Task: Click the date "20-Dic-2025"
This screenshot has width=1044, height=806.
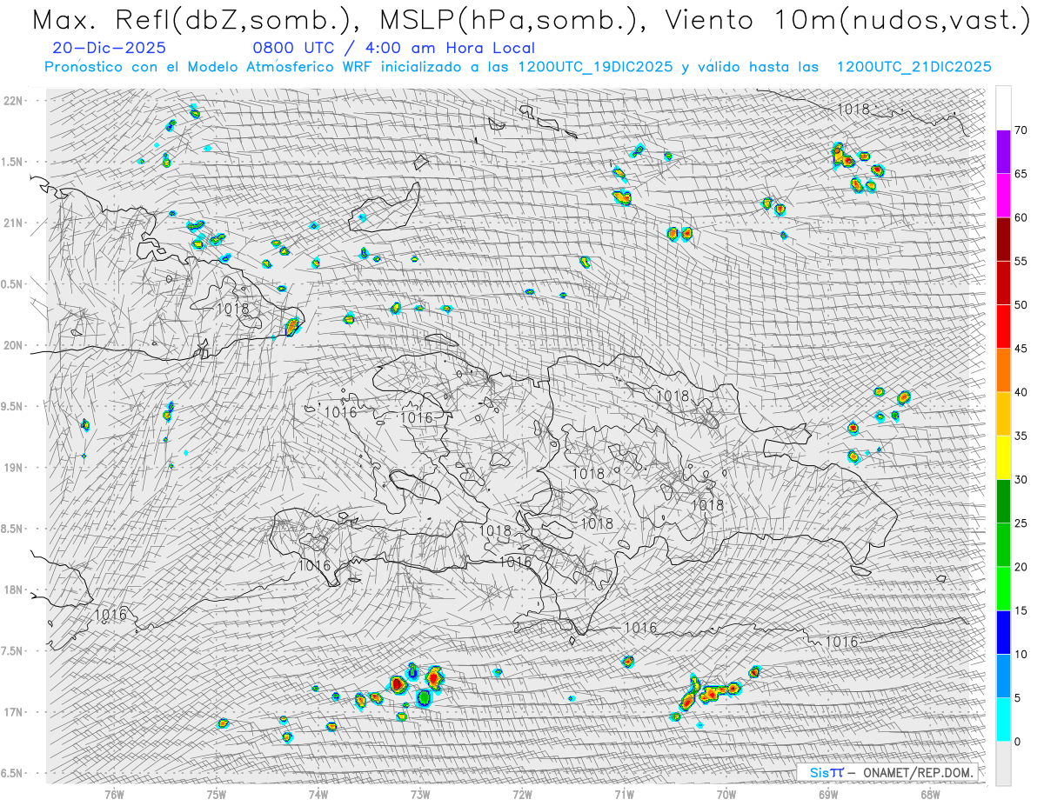Action: pyautogui.click(x=109, y=48)
